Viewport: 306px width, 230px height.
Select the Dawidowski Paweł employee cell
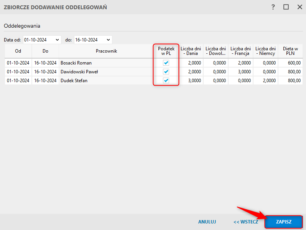click(x=106, y=72)
